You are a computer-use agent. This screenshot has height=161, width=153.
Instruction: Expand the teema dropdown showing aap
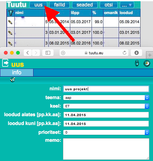tap(106, 98)
